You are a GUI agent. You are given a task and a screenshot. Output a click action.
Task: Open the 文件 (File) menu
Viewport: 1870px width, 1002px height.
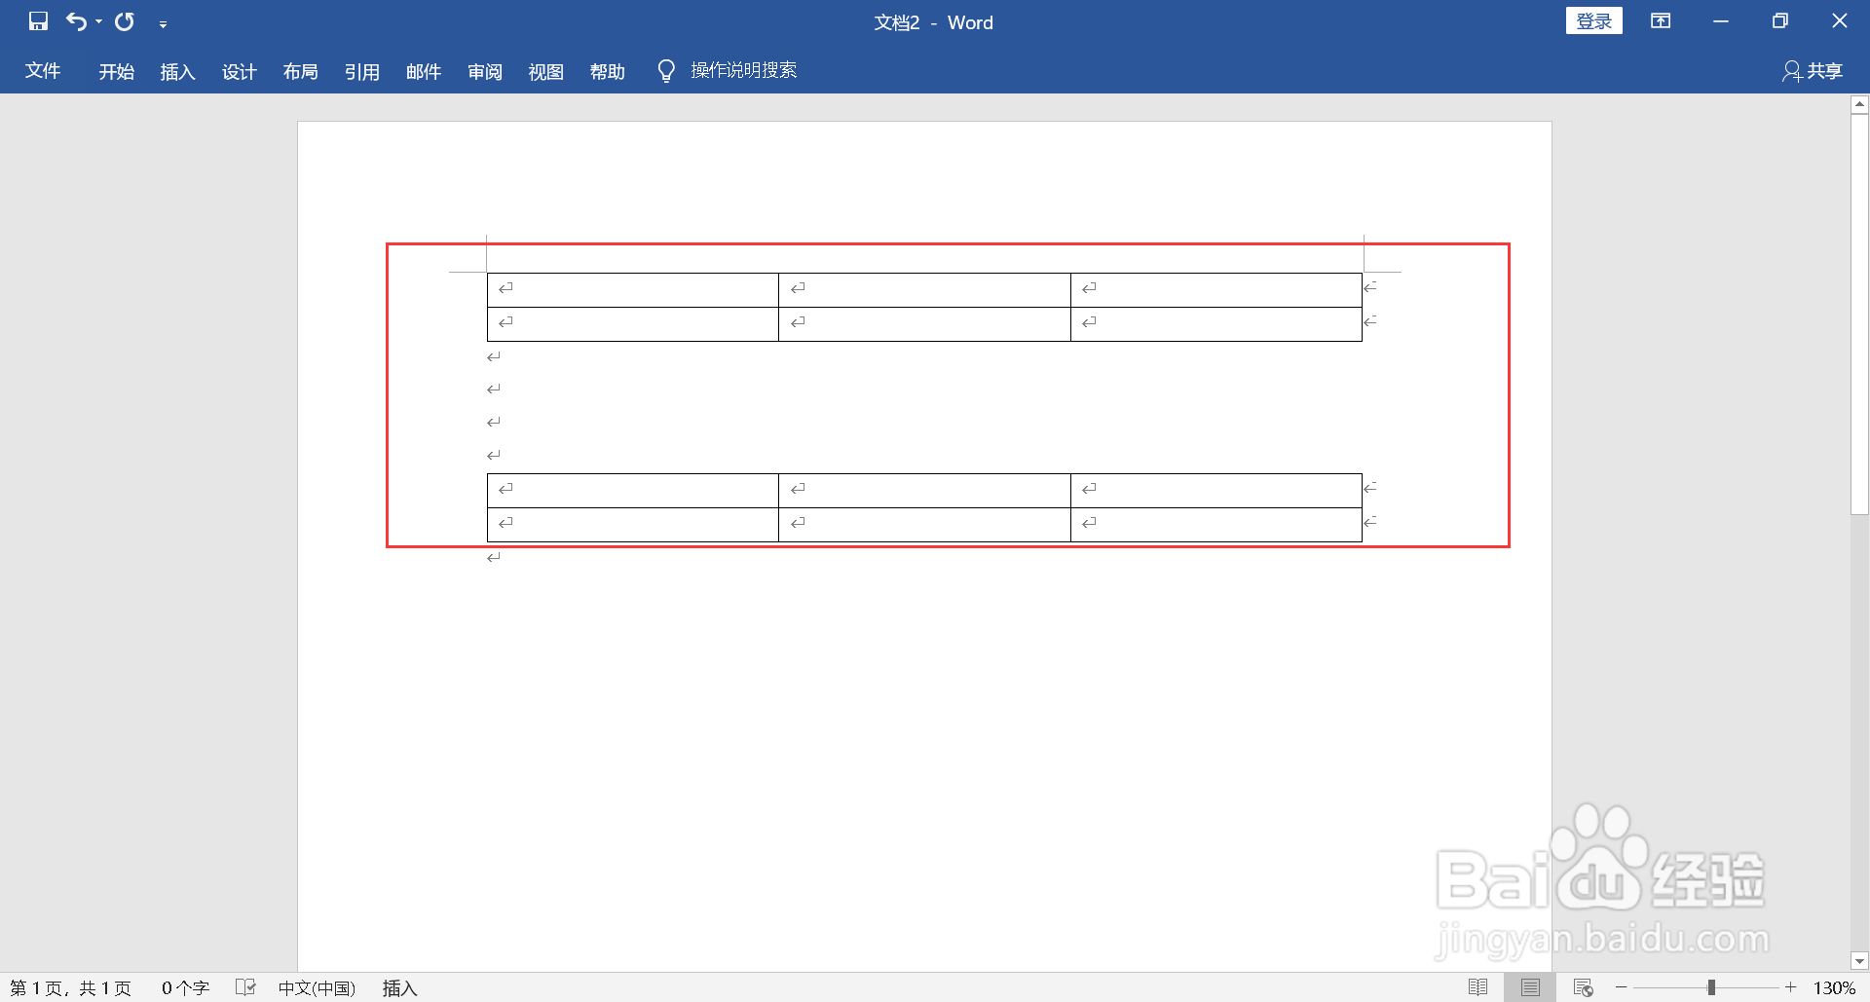(43, 71)
